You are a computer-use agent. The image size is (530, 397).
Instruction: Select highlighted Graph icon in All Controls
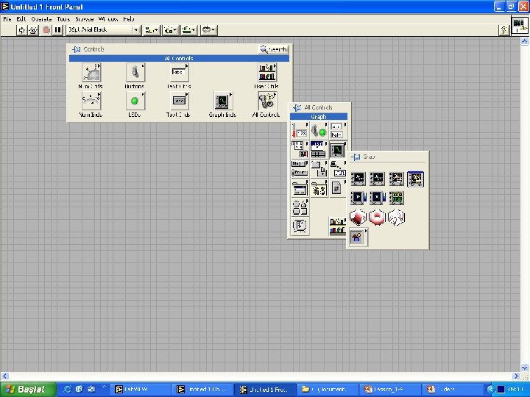(x=338, y=149)
